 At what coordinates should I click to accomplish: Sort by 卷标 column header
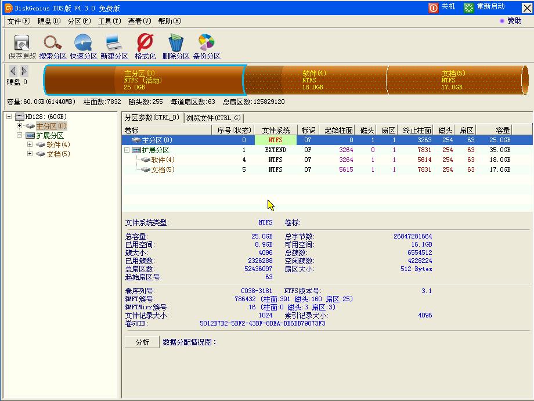pyautogui.click(x=167, y=131)
